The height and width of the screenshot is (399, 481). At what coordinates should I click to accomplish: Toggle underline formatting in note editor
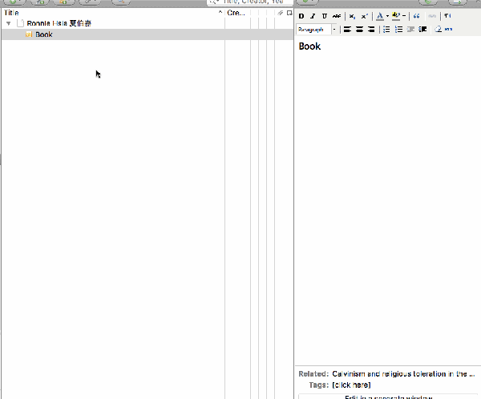[x=324, y=16]
